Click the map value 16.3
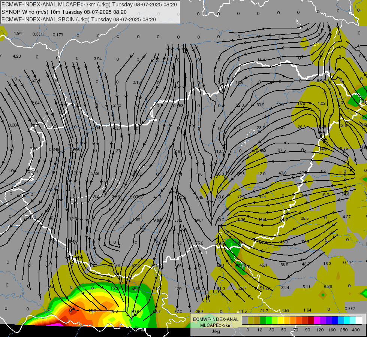 click(327, 264)
